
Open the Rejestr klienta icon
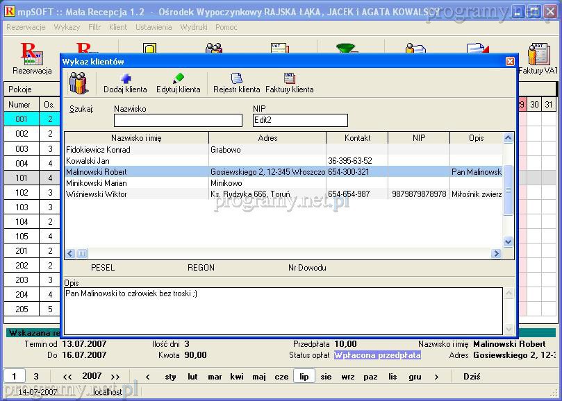pyautogui.click(x=236, y=79)
